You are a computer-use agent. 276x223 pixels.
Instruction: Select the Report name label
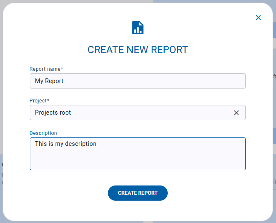tap(45, 69)
